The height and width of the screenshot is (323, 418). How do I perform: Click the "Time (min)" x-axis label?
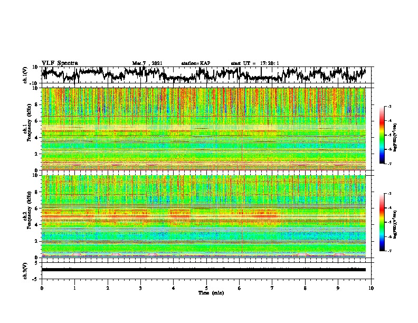click(x=211, y=293)
